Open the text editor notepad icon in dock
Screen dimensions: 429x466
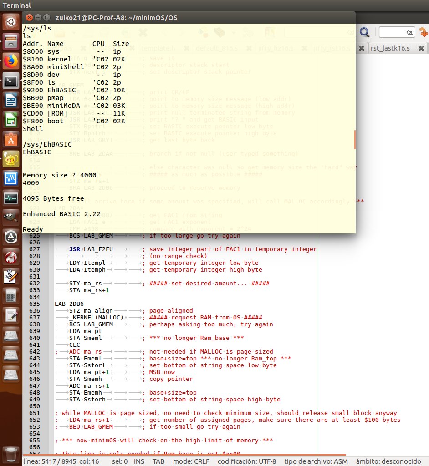tap(11, 316)
